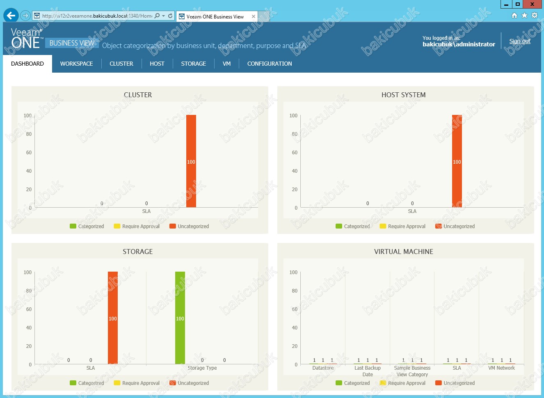Toggle Categorized legend swatch in VIRTUAL MACHINE chart

339,383
